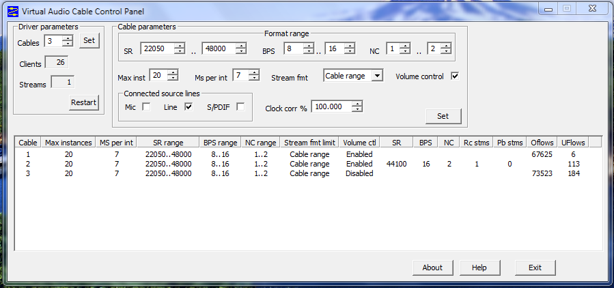Open the Stream fmt dropdown

pos(377,76)
